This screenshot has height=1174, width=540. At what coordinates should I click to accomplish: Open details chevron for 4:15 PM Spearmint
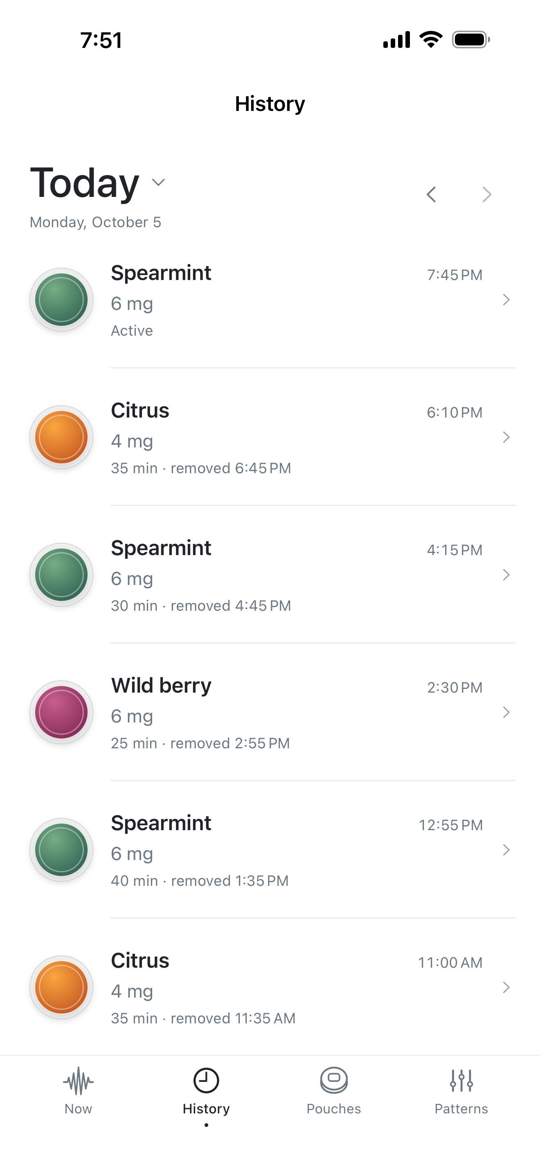coord(506,575)
